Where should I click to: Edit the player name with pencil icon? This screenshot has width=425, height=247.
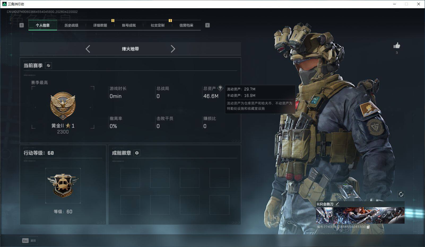click(337, 204)
